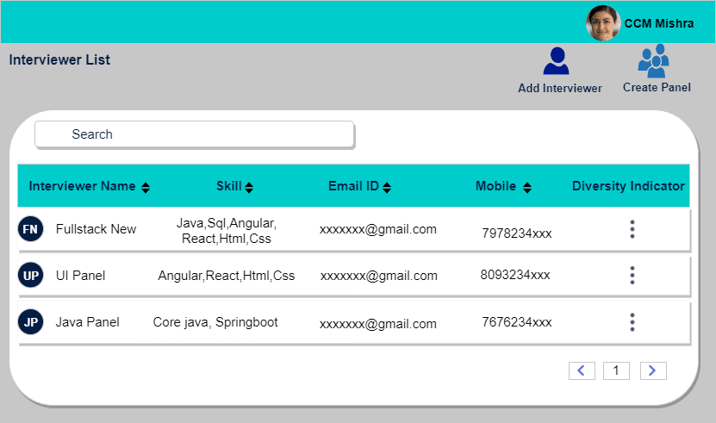This screenshot has height=423, width=716.
Task: Sort the Email ID column arrows
Action: 387,187
